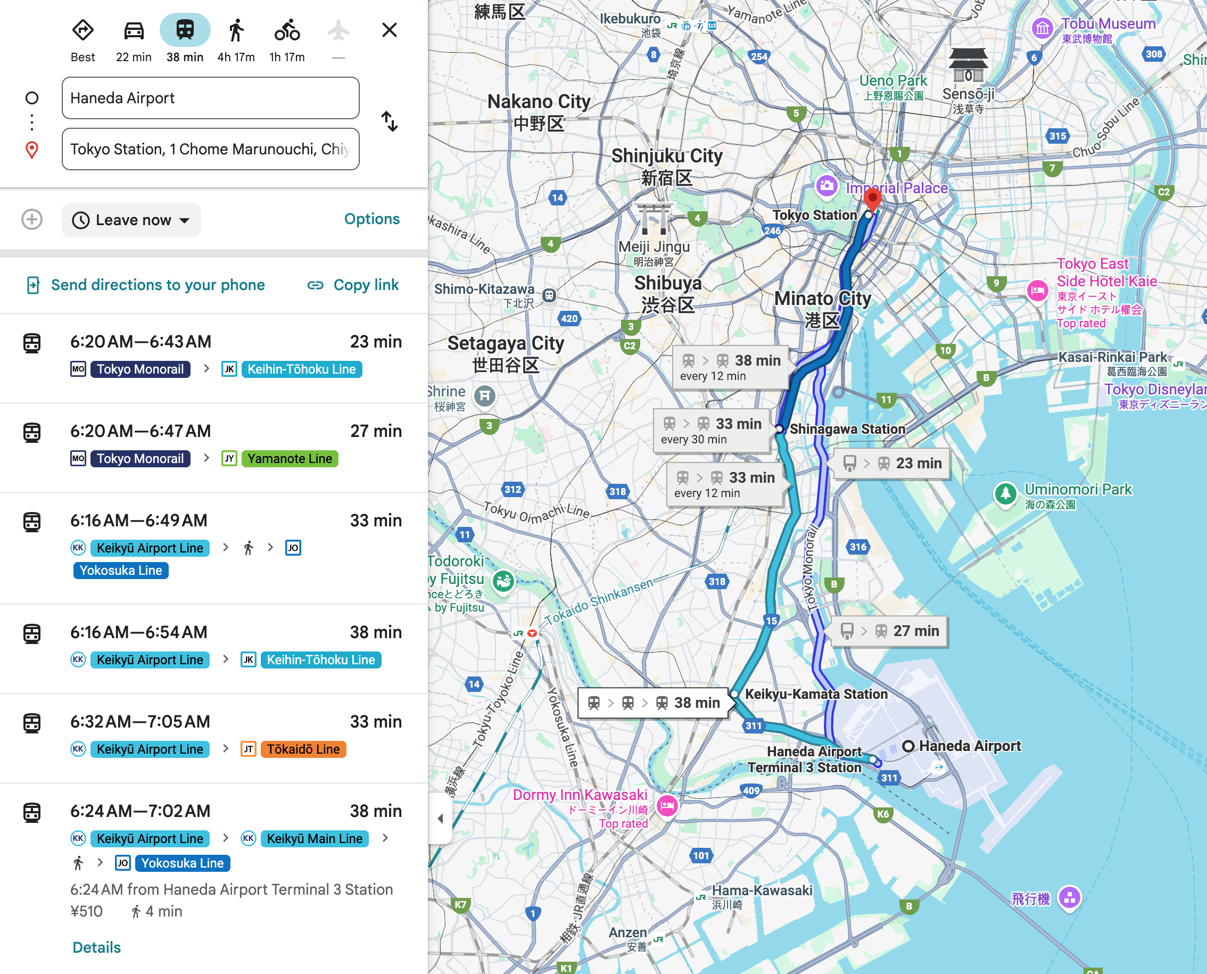Click the add destination plus icon
Image resolution: width=1207 pixels, height=974 pixels.
(32, 219)
